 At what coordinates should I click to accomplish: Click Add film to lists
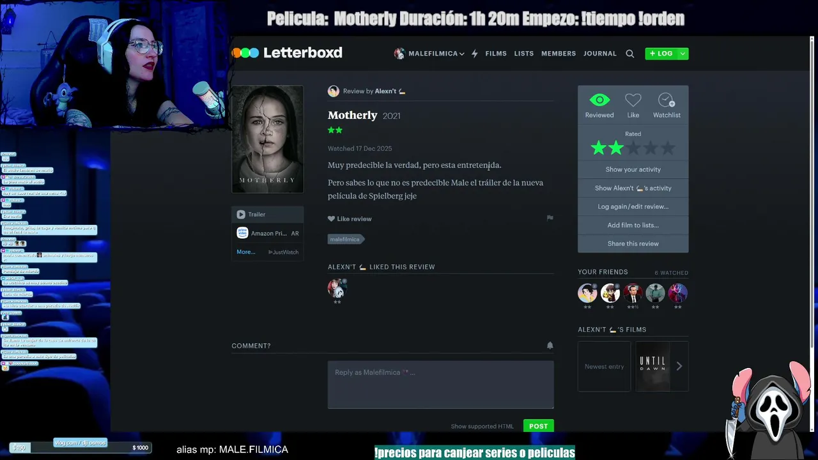pyautogui.click(x=633, y=225)
